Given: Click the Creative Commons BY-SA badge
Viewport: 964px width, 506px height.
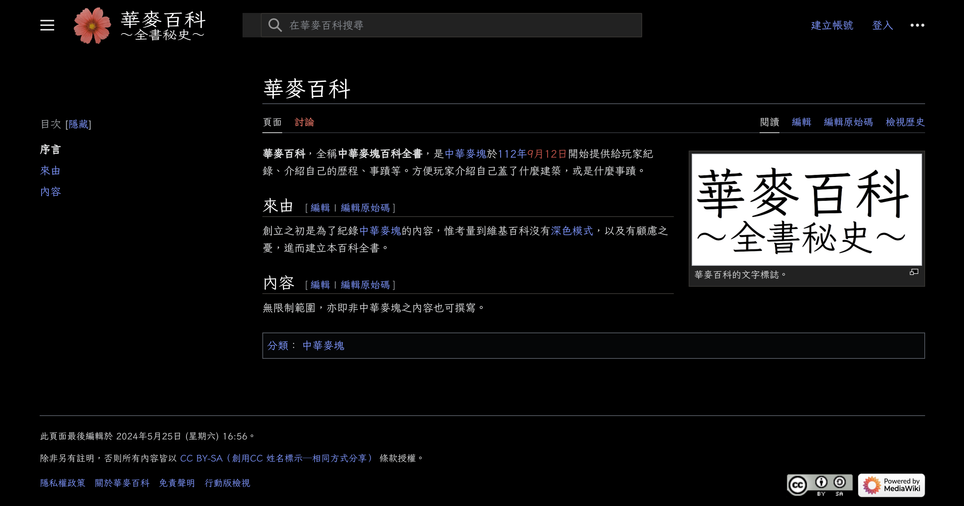Looking at the screenshot, I should (819, 485).
